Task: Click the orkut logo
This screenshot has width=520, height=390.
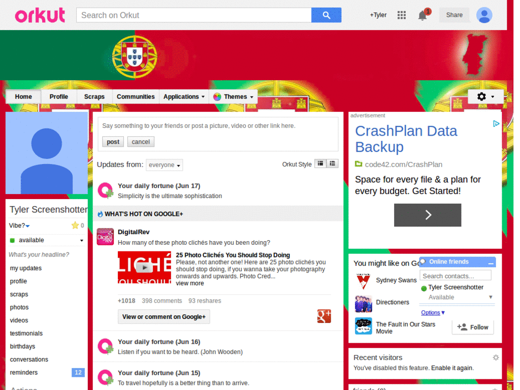Action: [40, 16]
